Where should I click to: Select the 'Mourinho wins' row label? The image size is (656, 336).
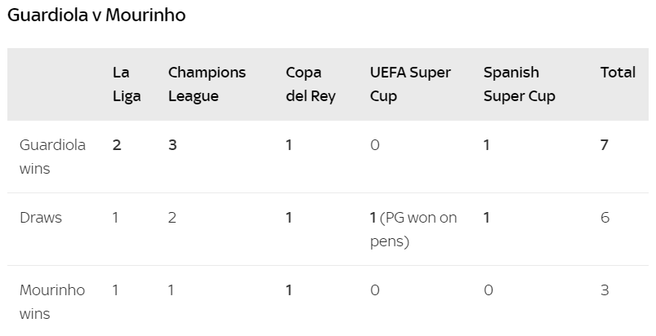coord(52,302)
